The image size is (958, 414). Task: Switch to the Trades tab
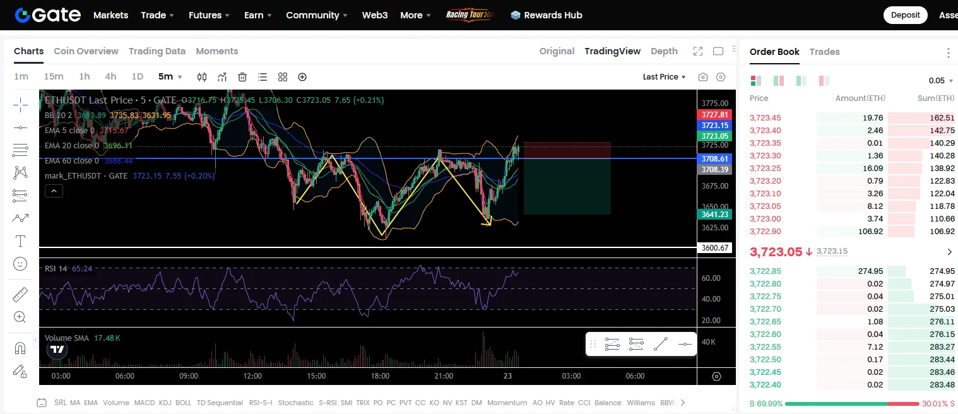824,52
